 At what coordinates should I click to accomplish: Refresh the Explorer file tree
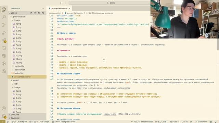coord(39,13)
